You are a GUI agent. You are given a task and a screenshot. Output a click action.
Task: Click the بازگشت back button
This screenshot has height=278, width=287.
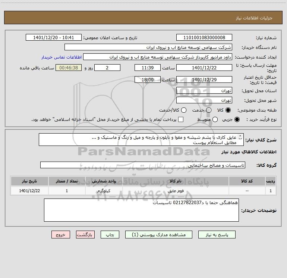tap(85, 235)
